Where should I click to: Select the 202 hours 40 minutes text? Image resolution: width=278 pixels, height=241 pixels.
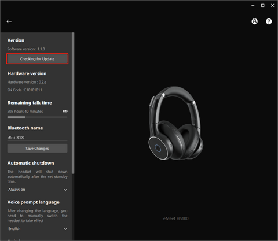tap(25, 112)
